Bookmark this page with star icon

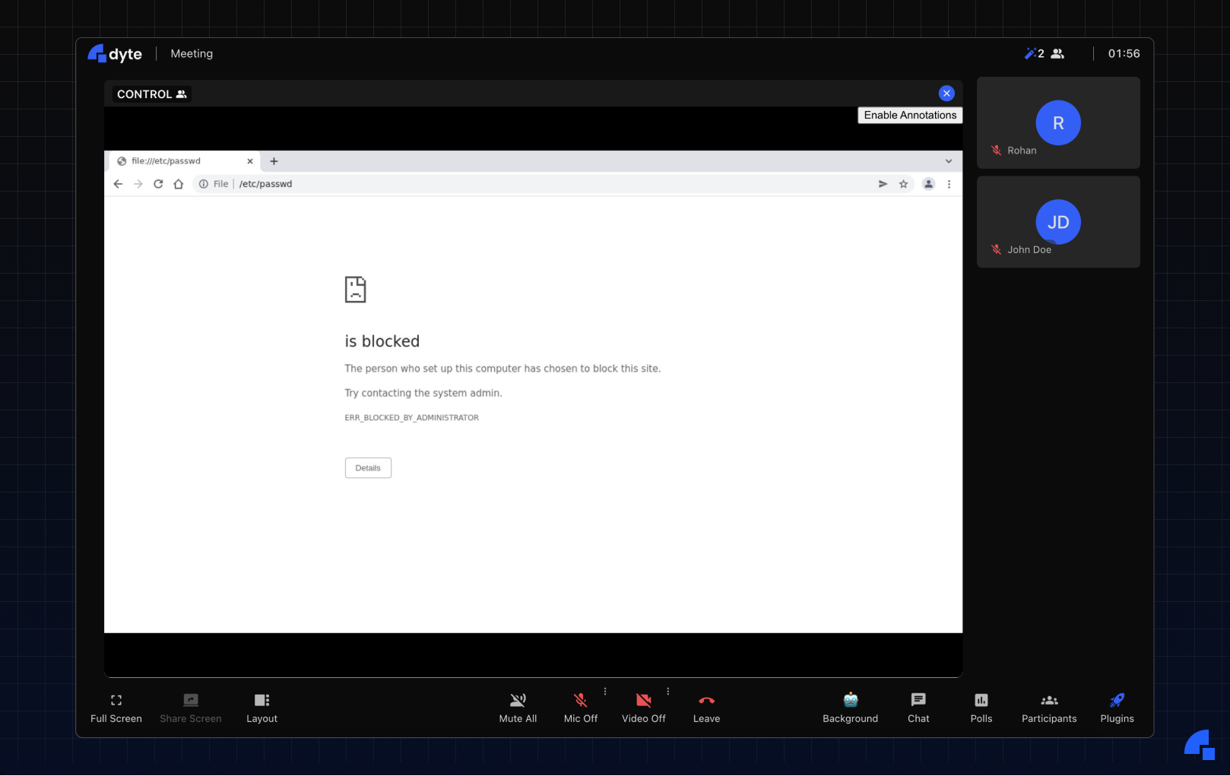pos(903,184)
